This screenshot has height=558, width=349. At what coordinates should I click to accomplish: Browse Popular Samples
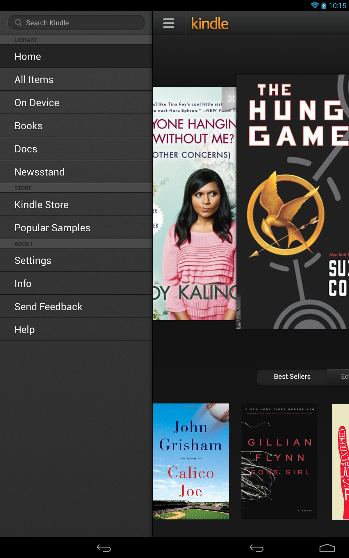pyautogui.click(x=76, y=228)
